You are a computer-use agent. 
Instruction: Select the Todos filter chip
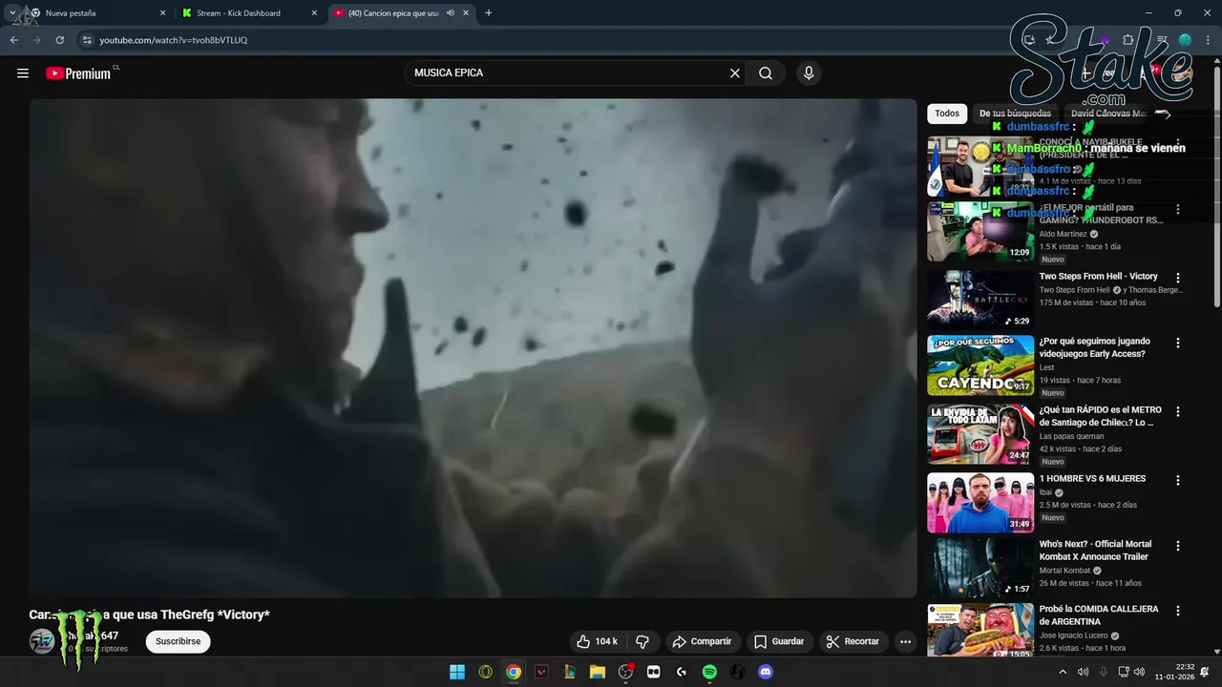pos(947,114)
